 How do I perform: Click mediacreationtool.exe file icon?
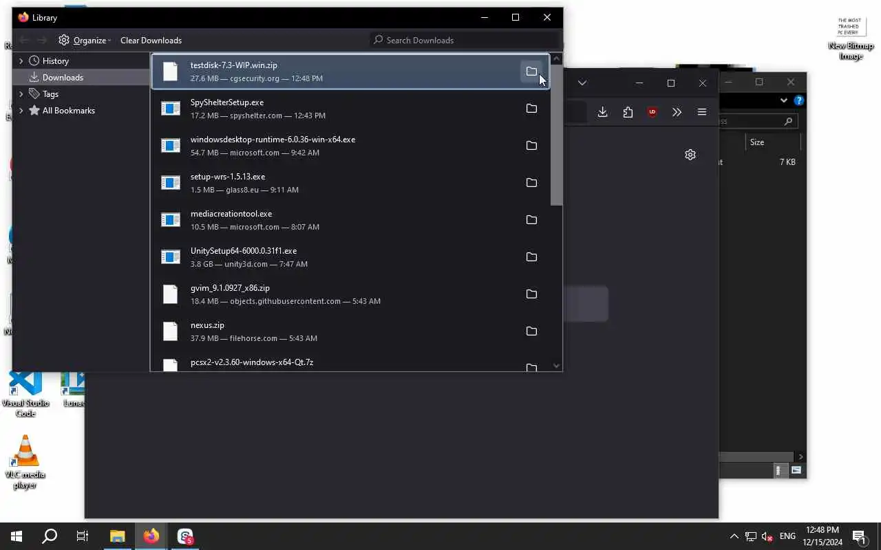170,220
